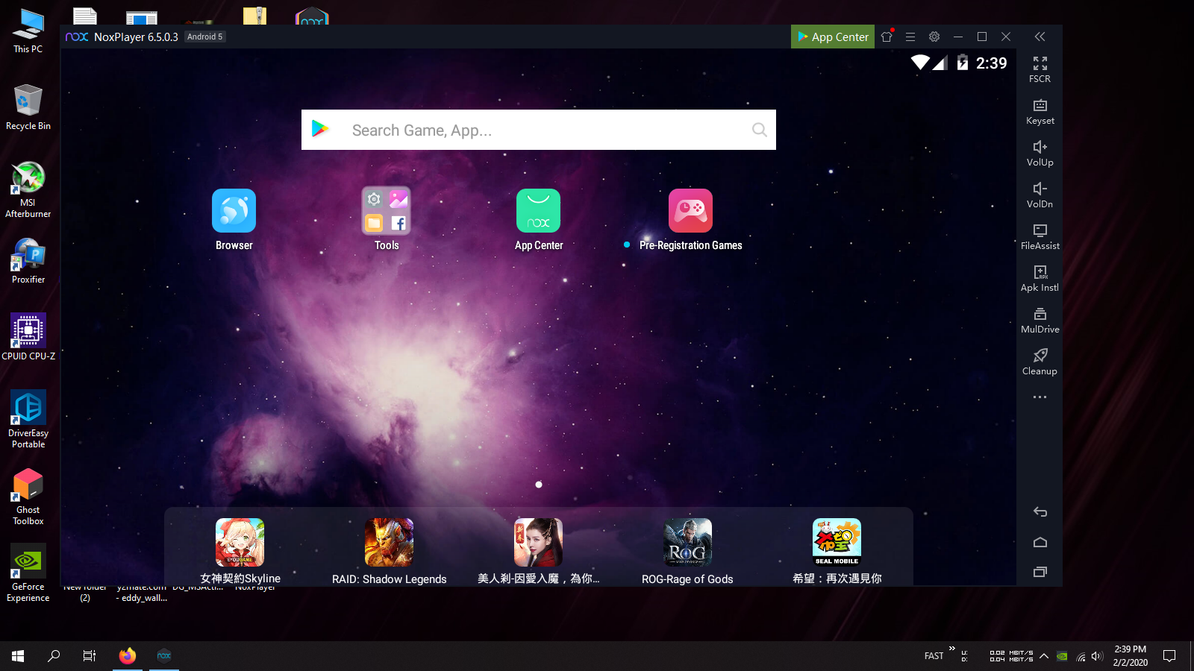Open the network tray icon

tap(1081, 657)
